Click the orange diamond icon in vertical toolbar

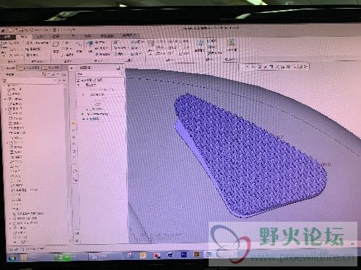point(74,123)
